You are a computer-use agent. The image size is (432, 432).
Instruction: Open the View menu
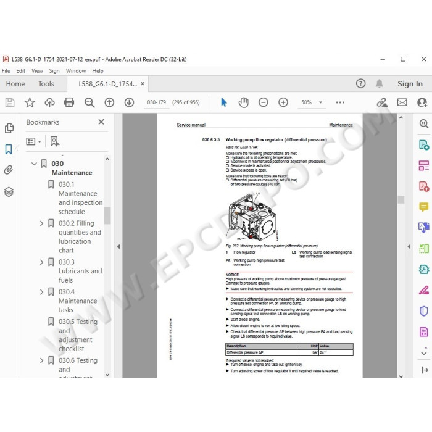point(37,71)
